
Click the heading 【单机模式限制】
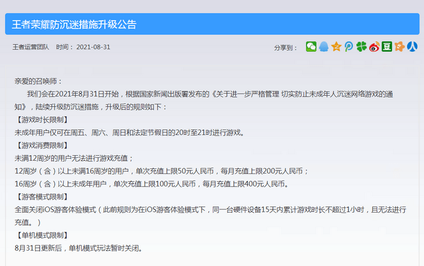tap(42, 235)
